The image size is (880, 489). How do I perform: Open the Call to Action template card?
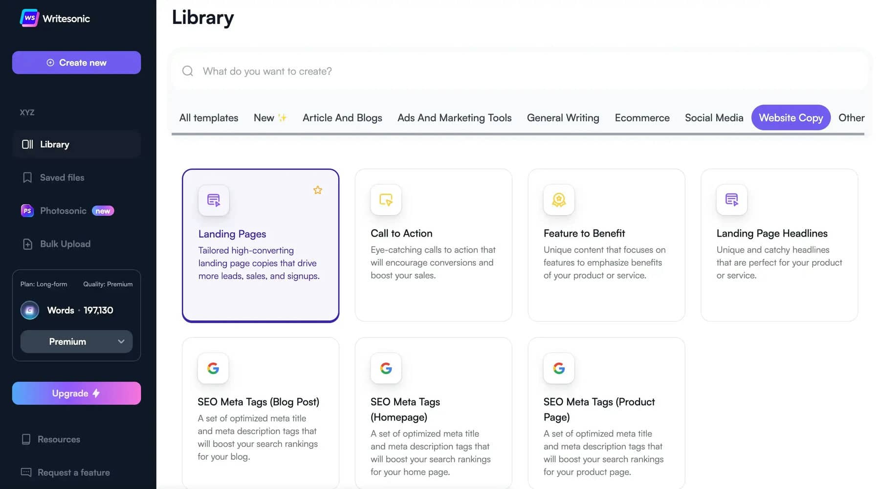[x=433, y=244]
